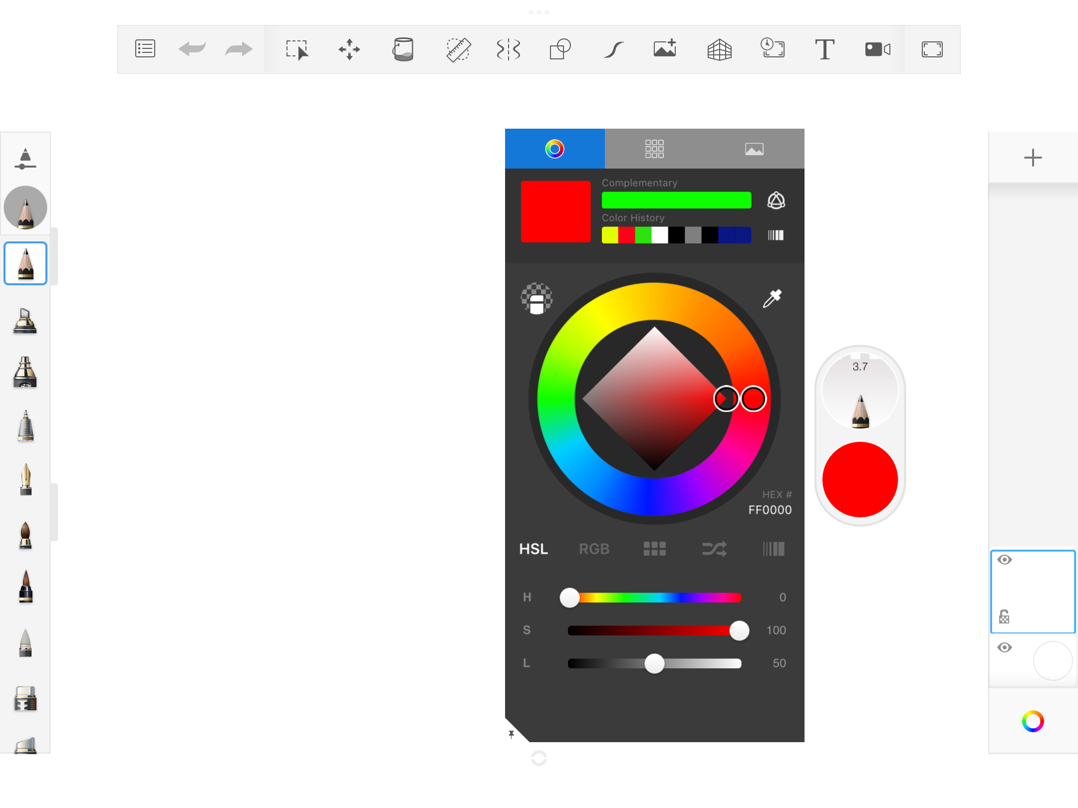Expand the color history list icon

776,235
